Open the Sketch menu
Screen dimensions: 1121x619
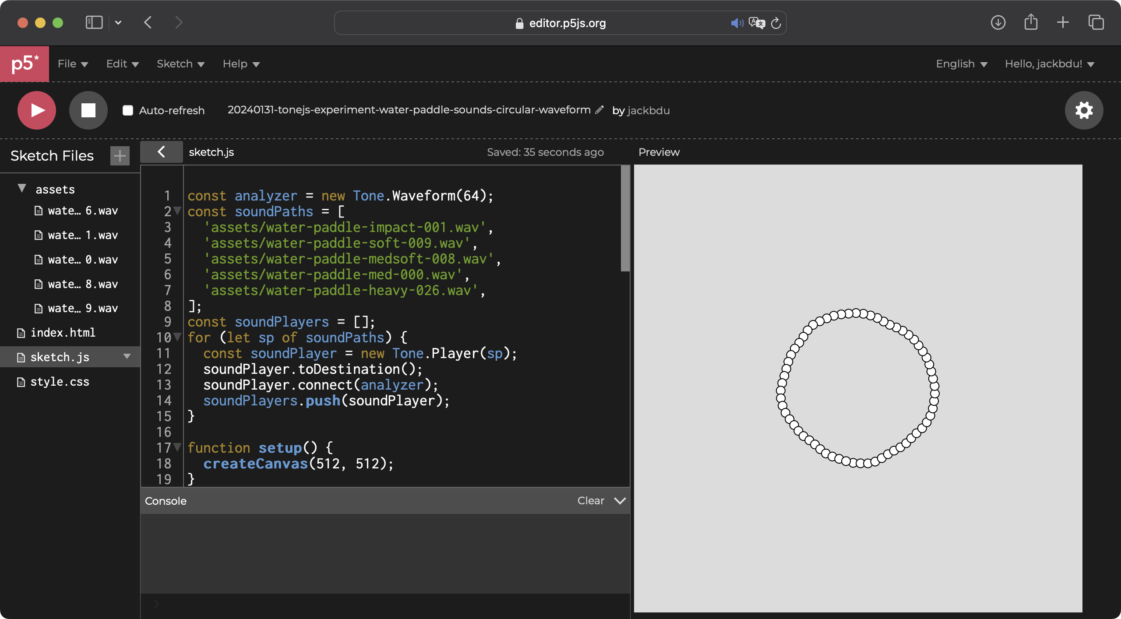coord(180,64)
